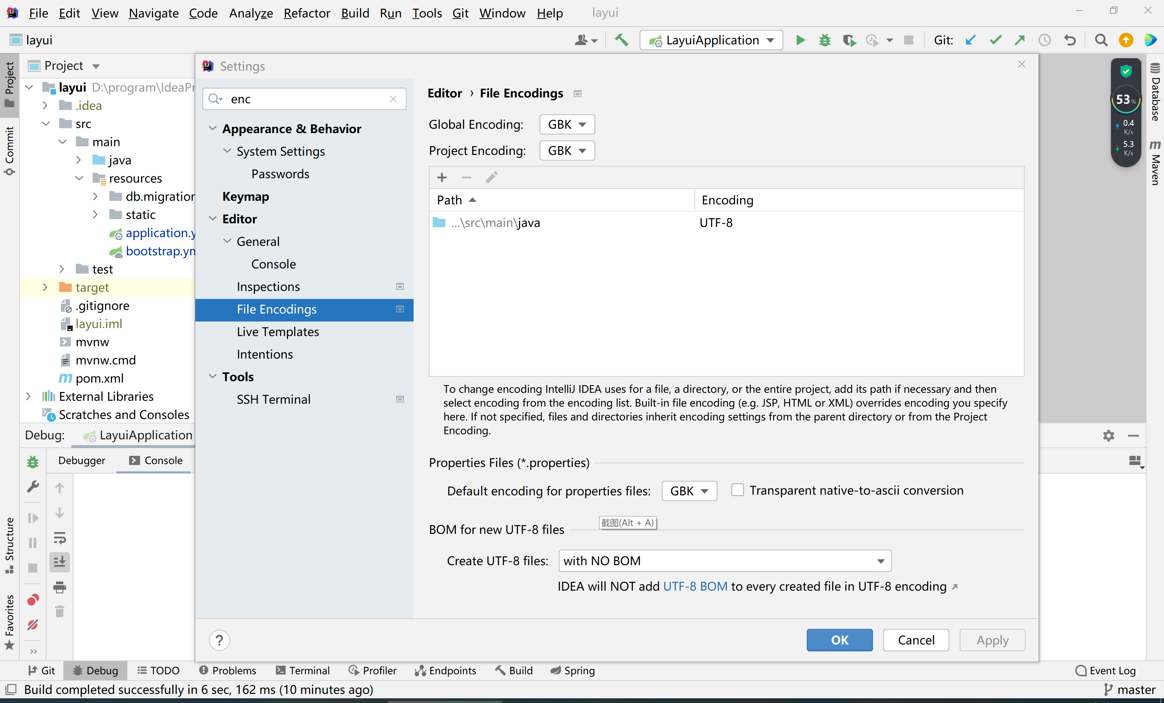
Task: Remove the selected path with the minus icon
Action: coord(466,177)
